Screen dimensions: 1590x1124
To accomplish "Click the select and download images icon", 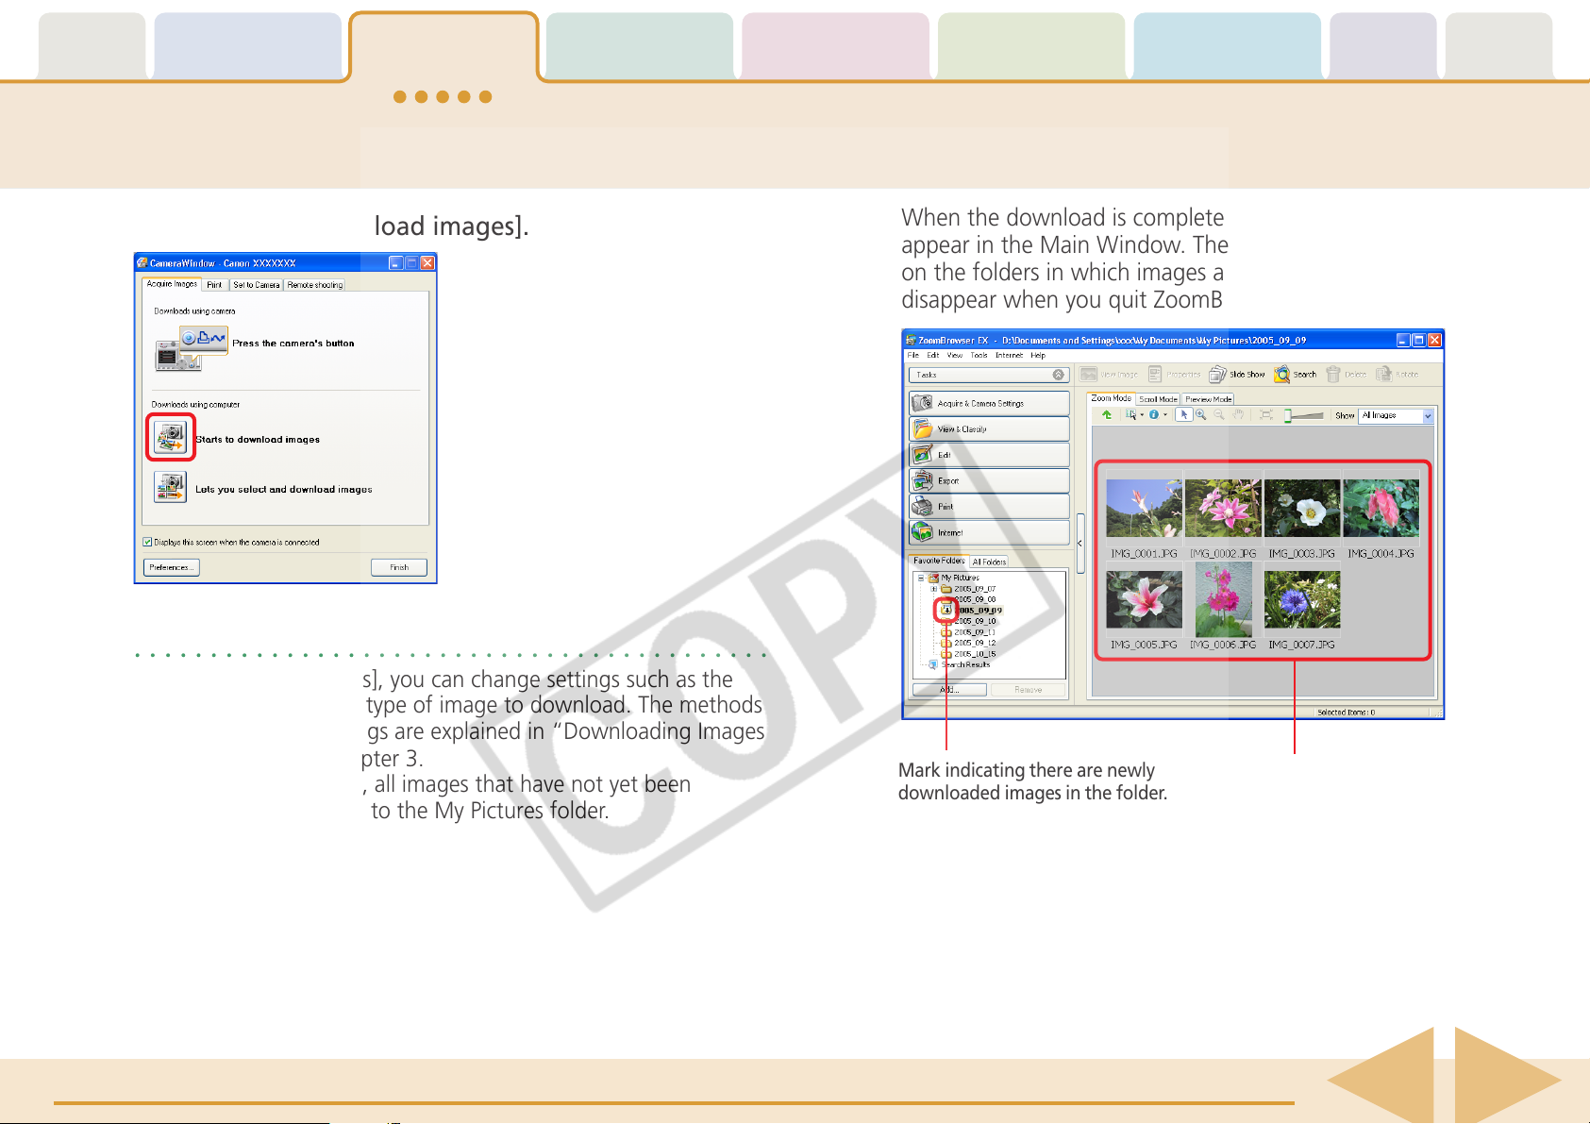I will click(171, 487).
